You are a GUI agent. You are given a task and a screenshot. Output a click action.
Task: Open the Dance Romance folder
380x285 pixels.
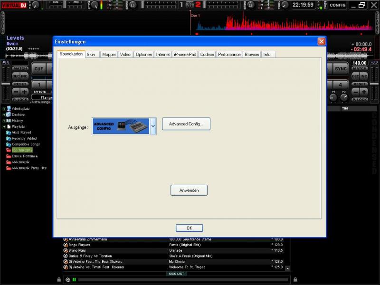tap(22, 156)
